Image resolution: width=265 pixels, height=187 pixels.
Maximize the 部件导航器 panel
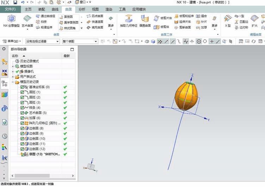pos(72,50)
